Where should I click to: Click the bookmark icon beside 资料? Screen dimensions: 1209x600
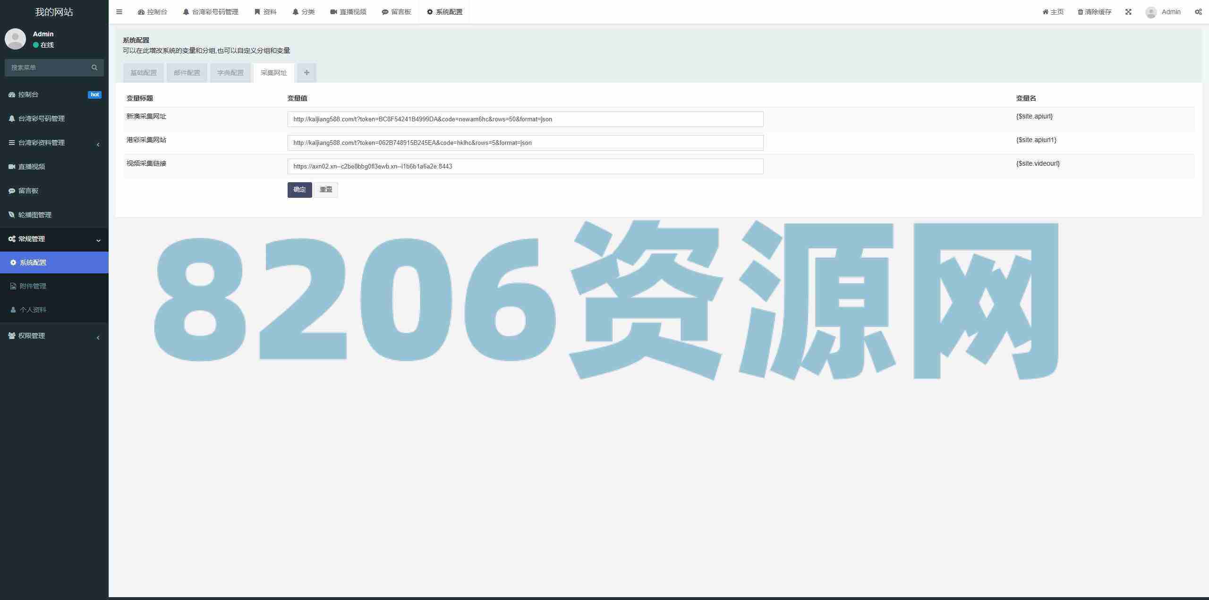(x=257, y=12)
